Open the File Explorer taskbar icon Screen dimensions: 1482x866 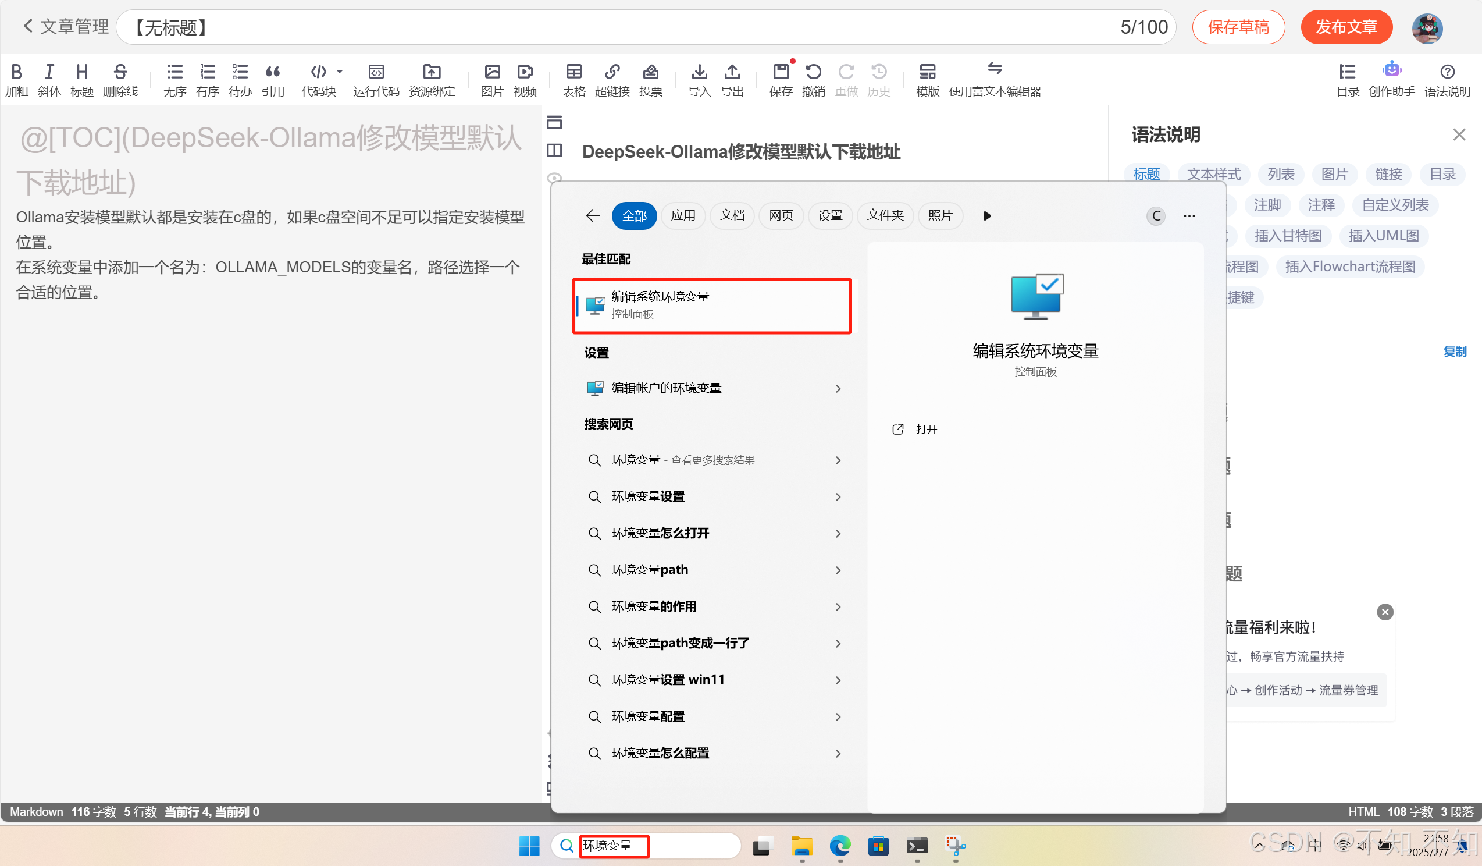click(801, 846)
